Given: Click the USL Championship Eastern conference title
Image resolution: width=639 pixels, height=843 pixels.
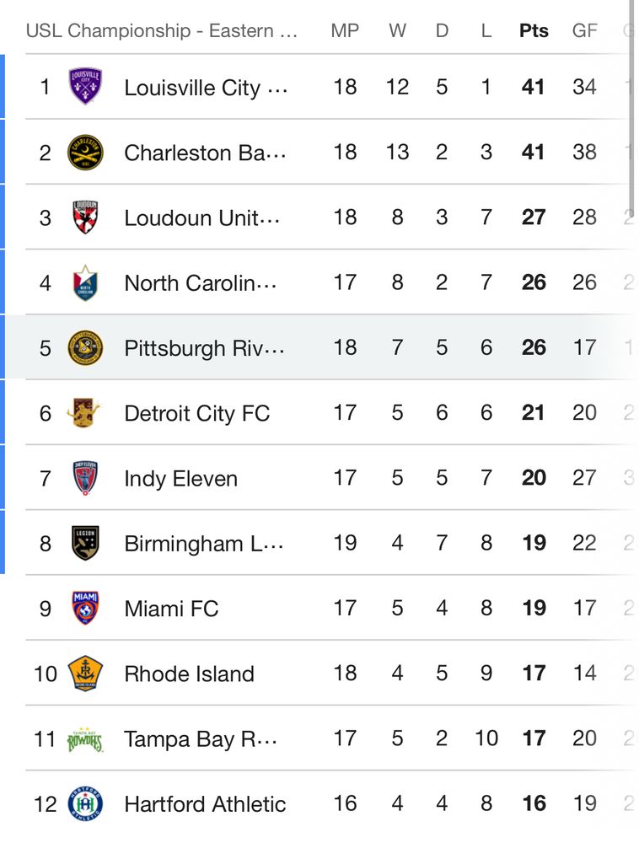Looking at the screenshot, I should pos(161,30).
